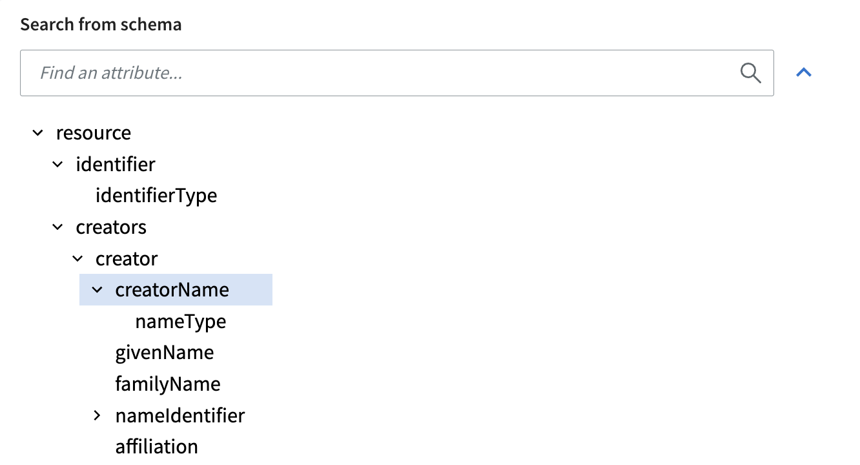Screen dimensions: 860x465
Task: Select the givenName attribute
Action: pyautogui.click(x=165, y=353)
